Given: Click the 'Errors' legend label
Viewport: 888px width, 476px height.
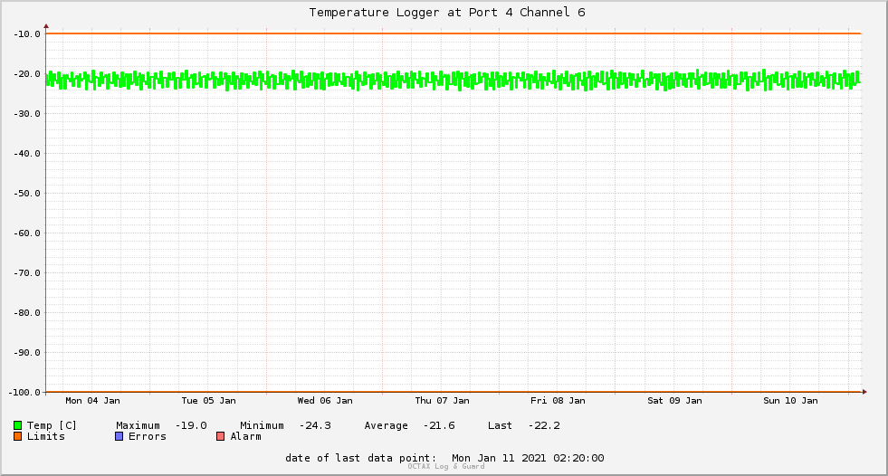Looking at the screenshot, I should (148, 436).
